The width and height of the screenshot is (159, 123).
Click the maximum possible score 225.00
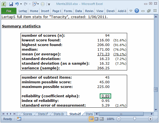pyautogui.click(x=103, y=87)
